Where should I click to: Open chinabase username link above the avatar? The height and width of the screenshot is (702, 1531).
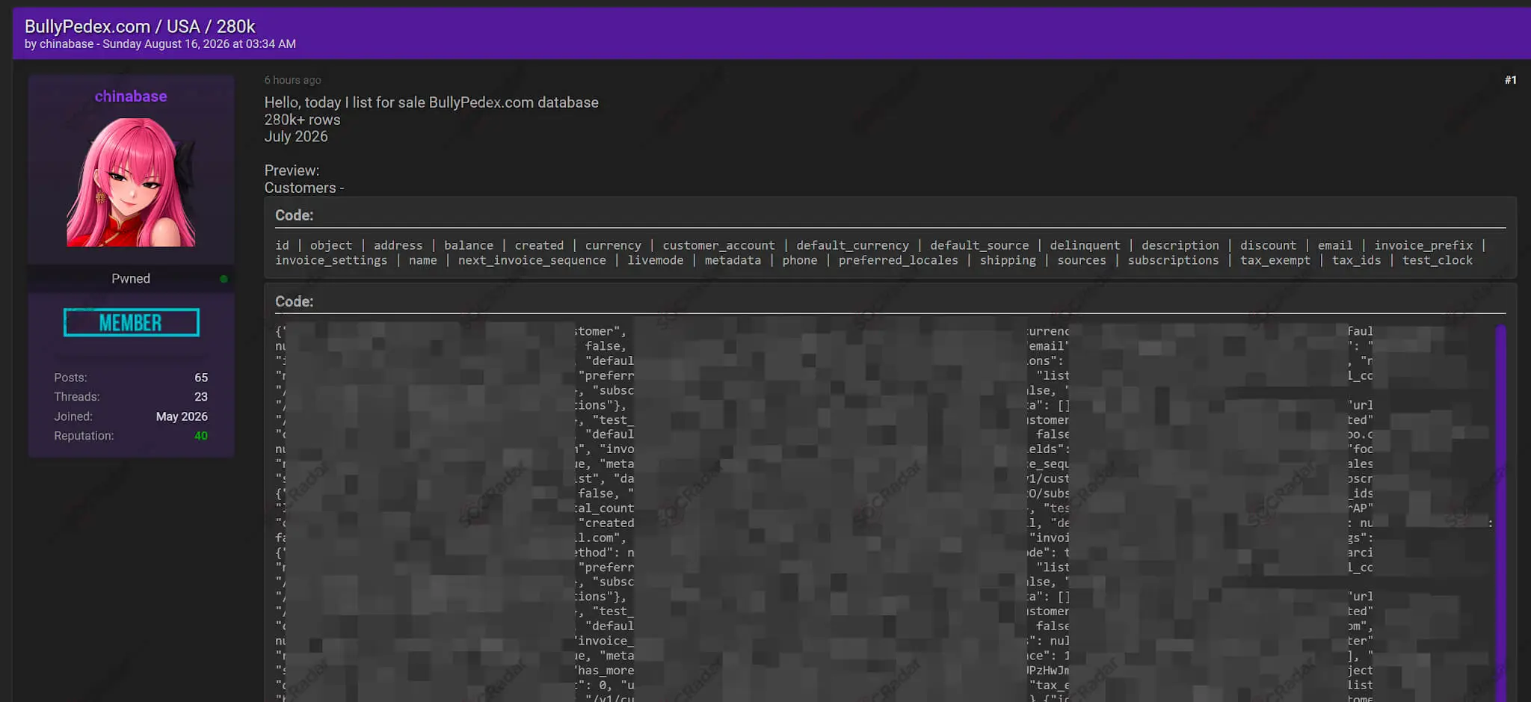point(131,96)
